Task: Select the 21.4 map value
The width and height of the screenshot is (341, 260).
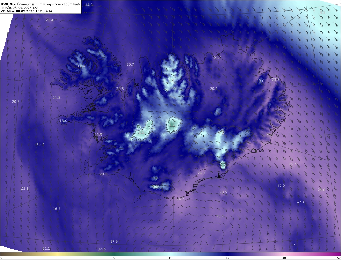Action: click(x=50, y=20)
